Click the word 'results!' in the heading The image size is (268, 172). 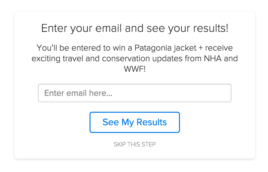pyautogui.click(x=211, y=28)
